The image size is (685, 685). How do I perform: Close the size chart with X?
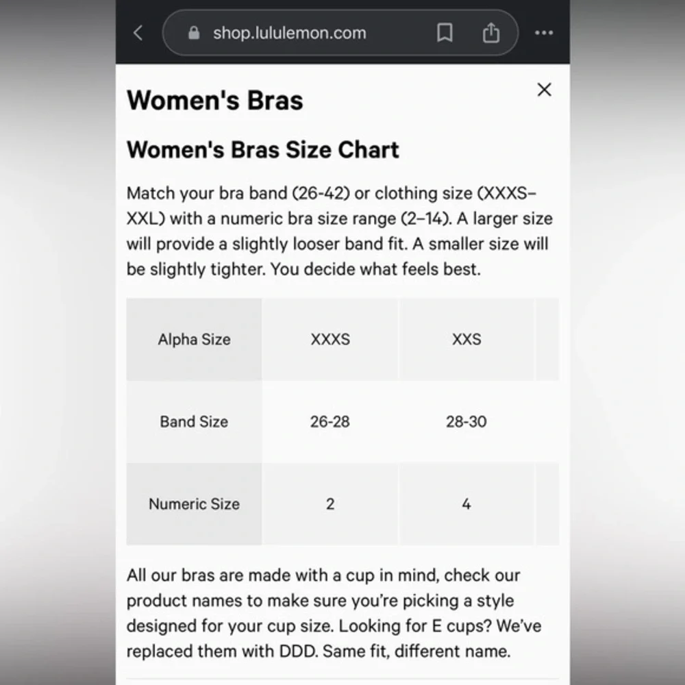pyautogui.click(x=545, y=90)
